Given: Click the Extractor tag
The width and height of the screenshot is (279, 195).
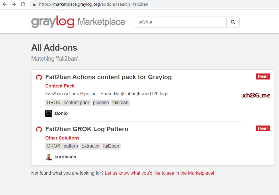Looking at the screenshot, I should [x=91, y=146].
